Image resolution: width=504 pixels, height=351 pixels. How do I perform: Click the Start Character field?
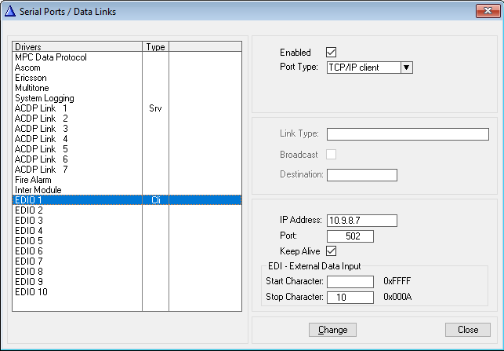click(350, 281)
